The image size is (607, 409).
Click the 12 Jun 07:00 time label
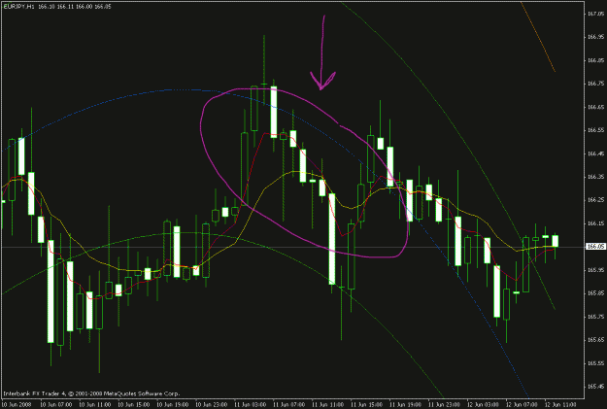[x=522, y=405]
